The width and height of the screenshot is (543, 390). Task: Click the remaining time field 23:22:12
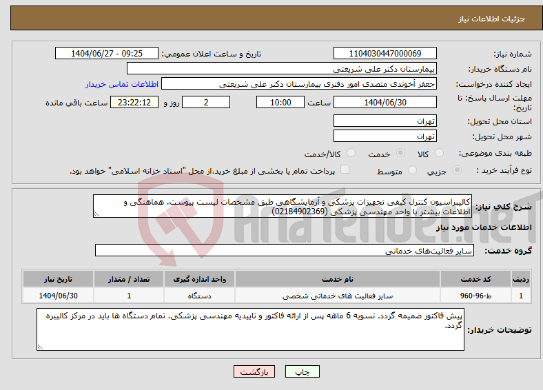(134, 102)
